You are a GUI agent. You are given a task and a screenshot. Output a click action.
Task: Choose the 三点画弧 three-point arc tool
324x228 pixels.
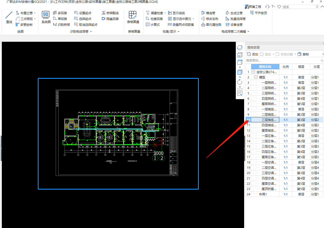point(24,19)
